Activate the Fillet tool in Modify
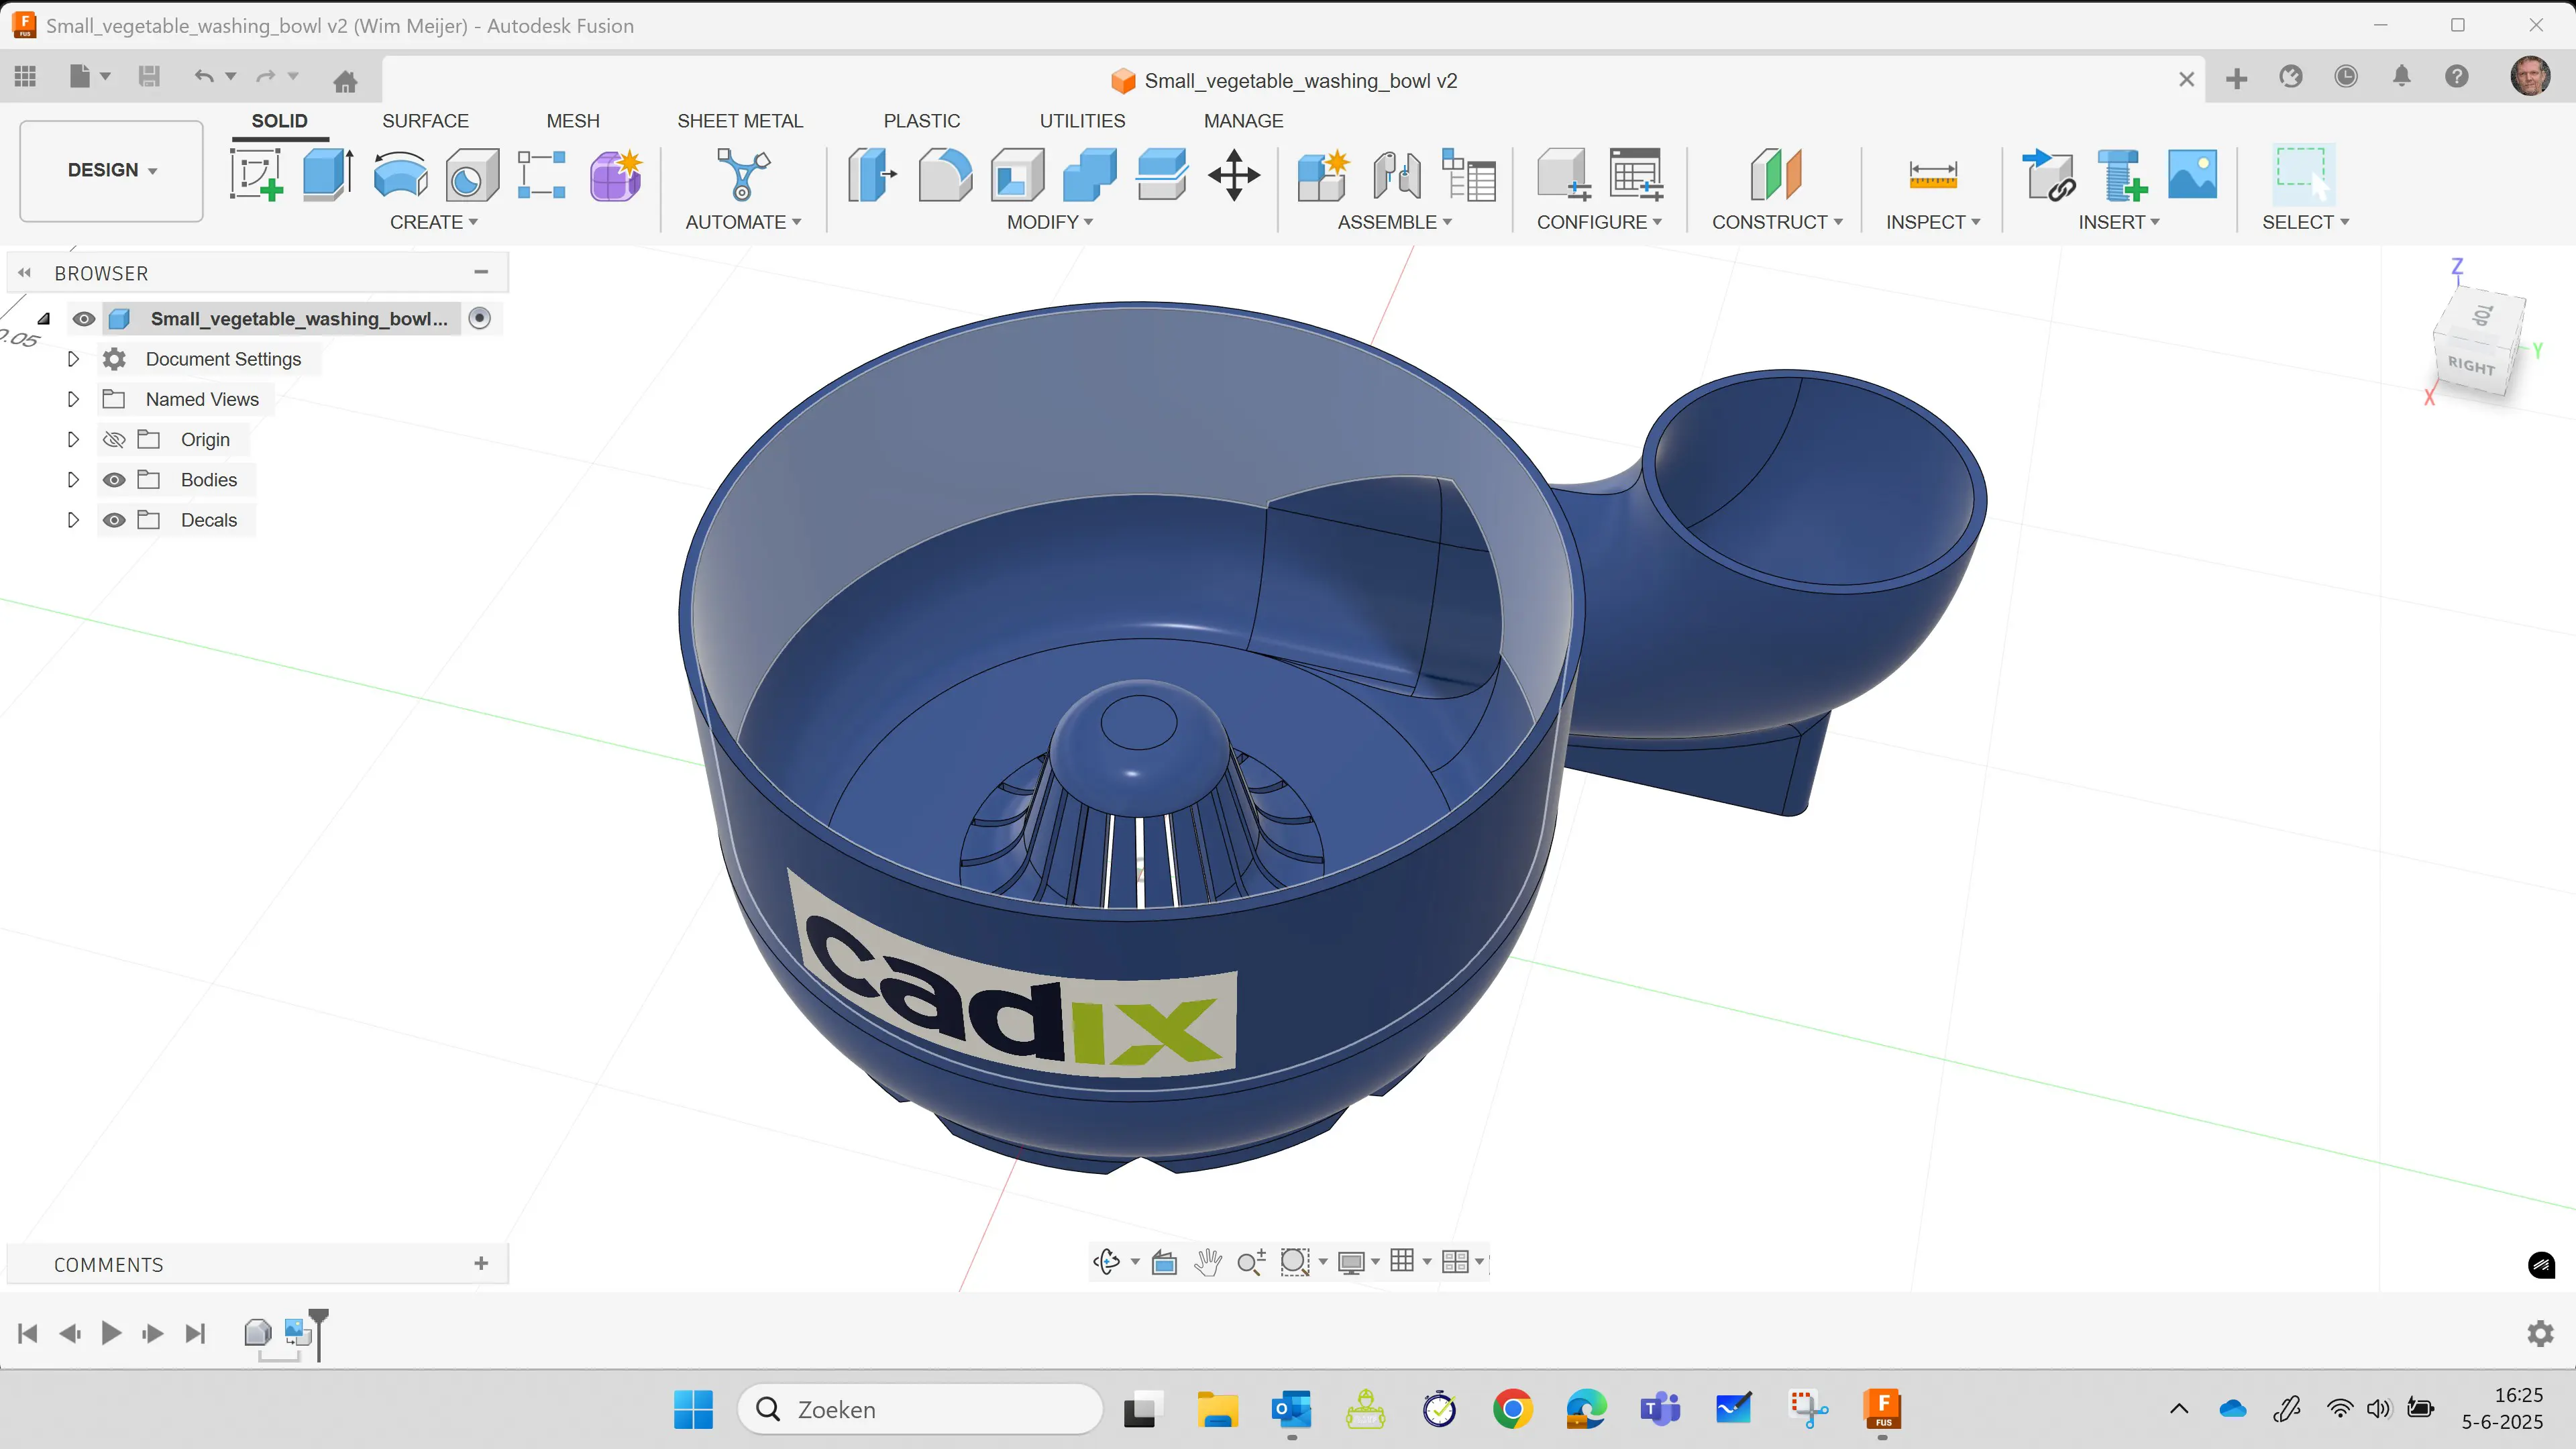The height and width of the screenshot is (1449, 2576). tap(944, 175)
